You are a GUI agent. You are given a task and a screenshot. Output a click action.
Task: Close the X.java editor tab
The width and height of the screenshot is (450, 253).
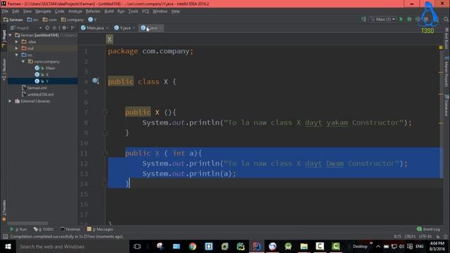coord(161,28)
